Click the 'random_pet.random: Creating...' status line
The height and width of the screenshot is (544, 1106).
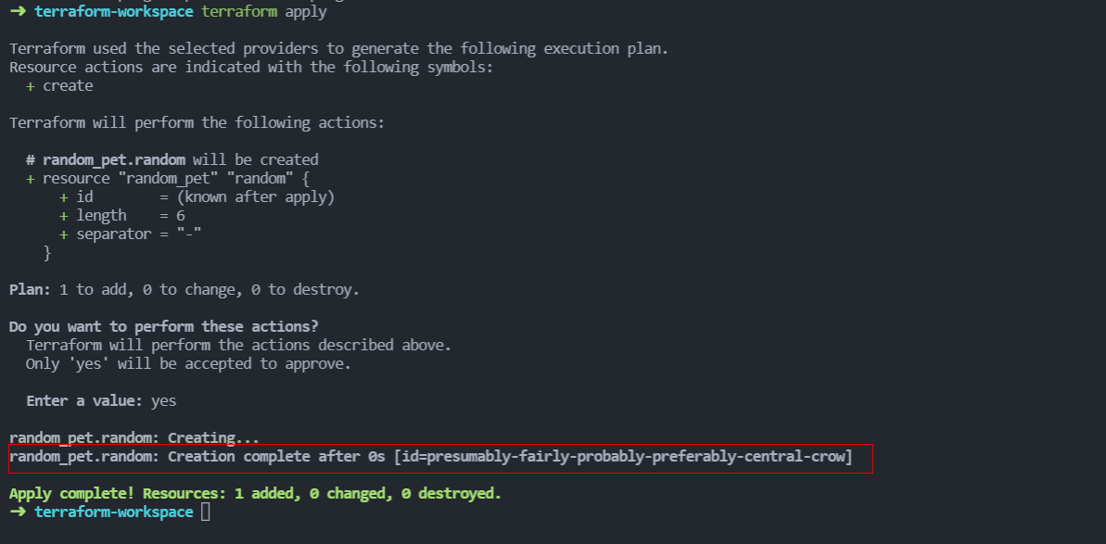[134, 437]
